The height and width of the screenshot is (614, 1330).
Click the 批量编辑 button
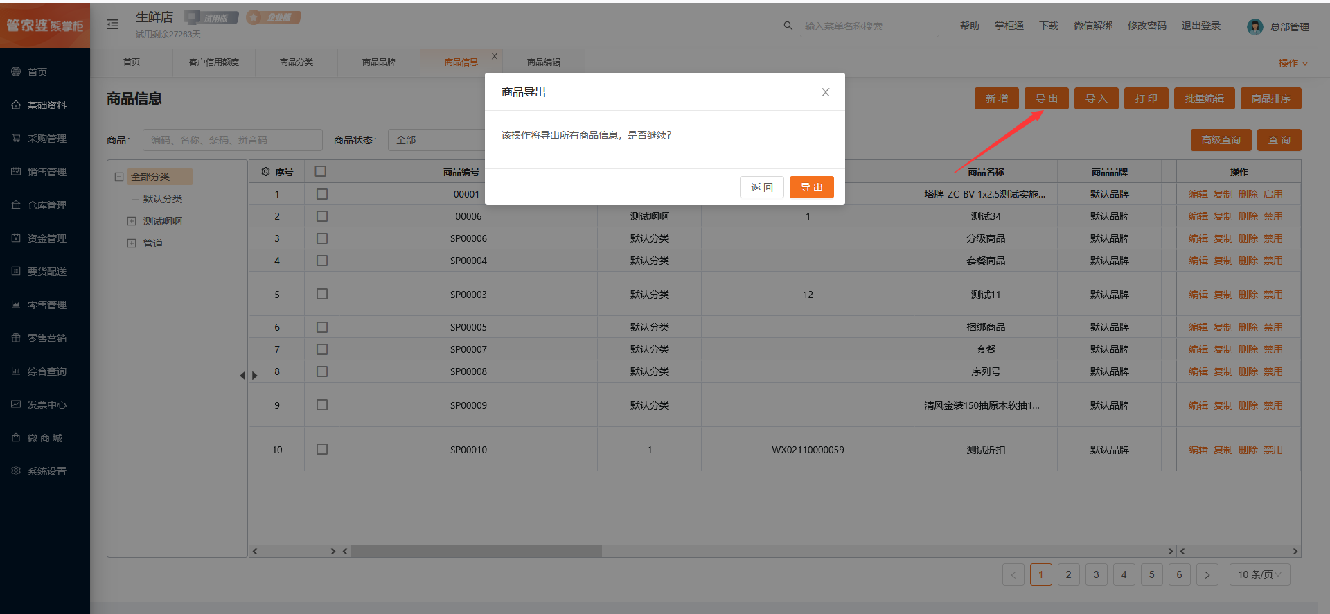pyautogui.click(x=1205, y=98)
